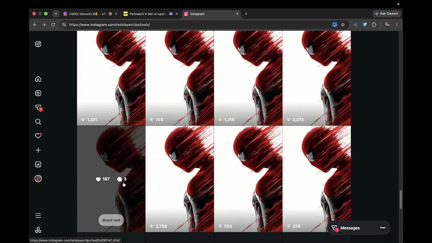The image size is (432, 243).
Task: Click the media indicator on Parimatch tab
Action: pyautogui.click(x=171, y=14)
